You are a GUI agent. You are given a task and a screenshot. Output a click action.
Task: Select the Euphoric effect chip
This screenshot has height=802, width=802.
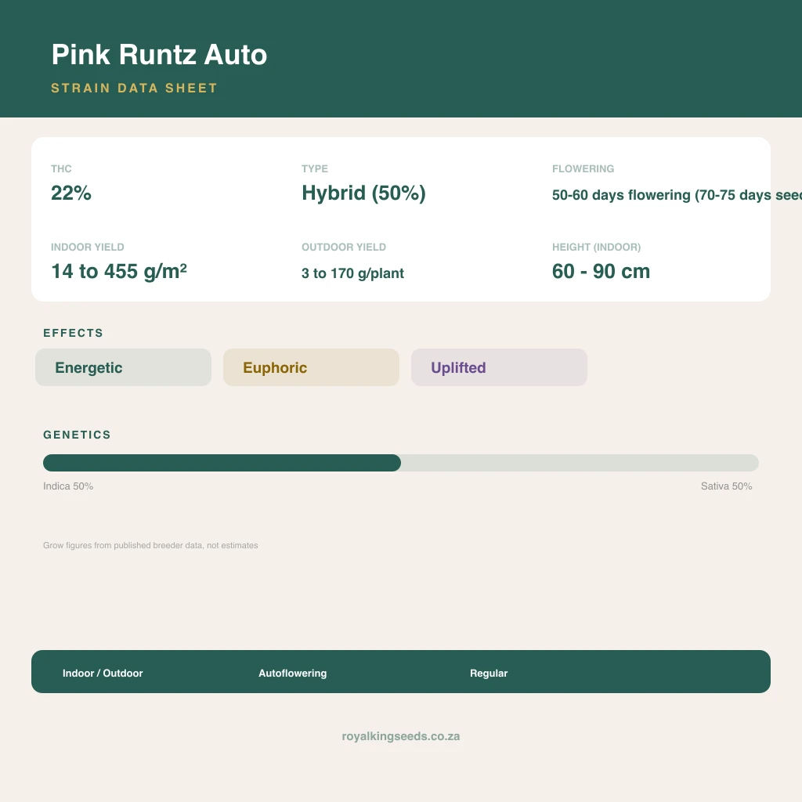tap(311, 367)
